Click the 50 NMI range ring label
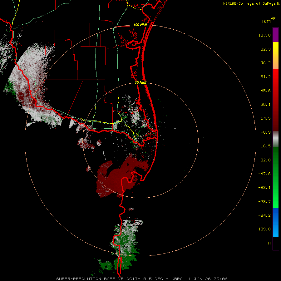The image size is (281, 281). pos(140,83)
